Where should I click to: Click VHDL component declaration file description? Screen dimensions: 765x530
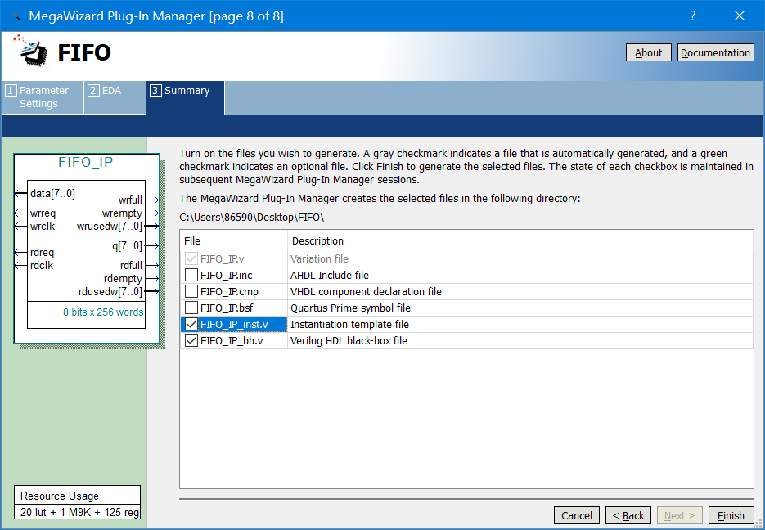click(366, 291)
